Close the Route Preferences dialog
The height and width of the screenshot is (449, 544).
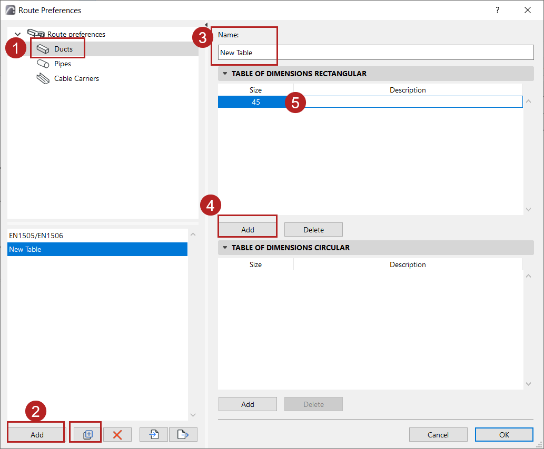(528, 10)
